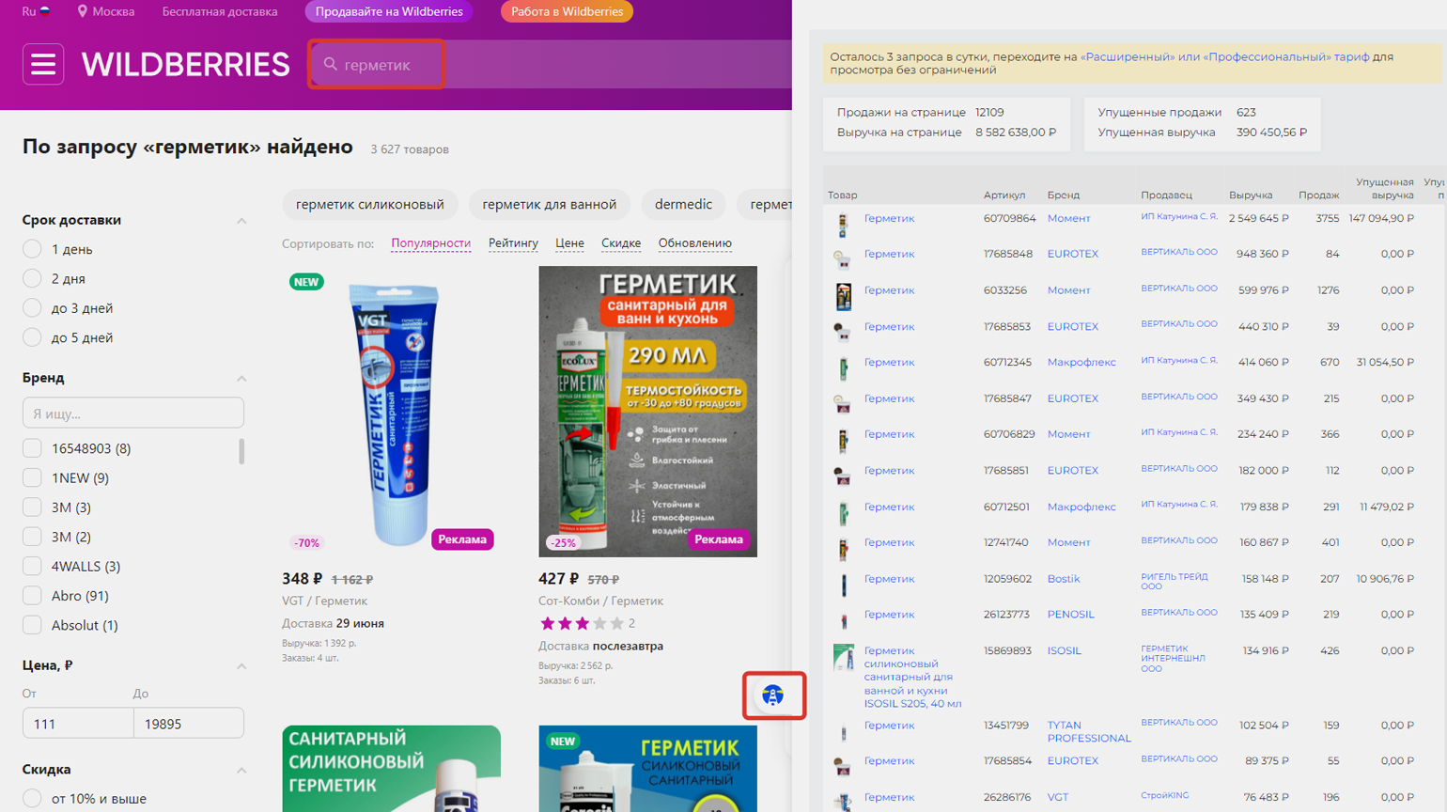
Task: Sort table by Выручка column header
Action: (1251, 195)
